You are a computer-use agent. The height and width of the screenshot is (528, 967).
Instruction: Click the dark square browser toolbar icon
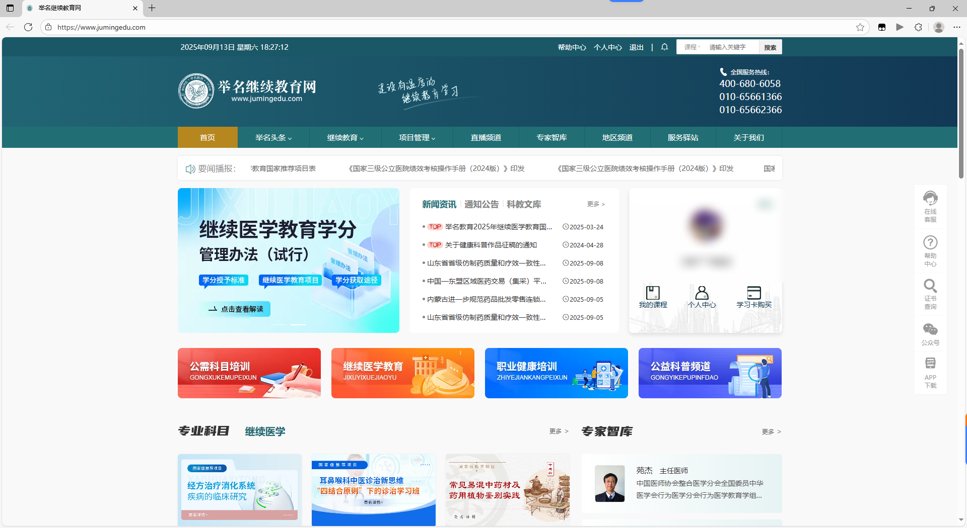click(882, 27)
